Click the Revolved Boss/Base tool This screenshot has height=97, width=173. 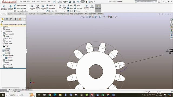[x=10, y=8]
